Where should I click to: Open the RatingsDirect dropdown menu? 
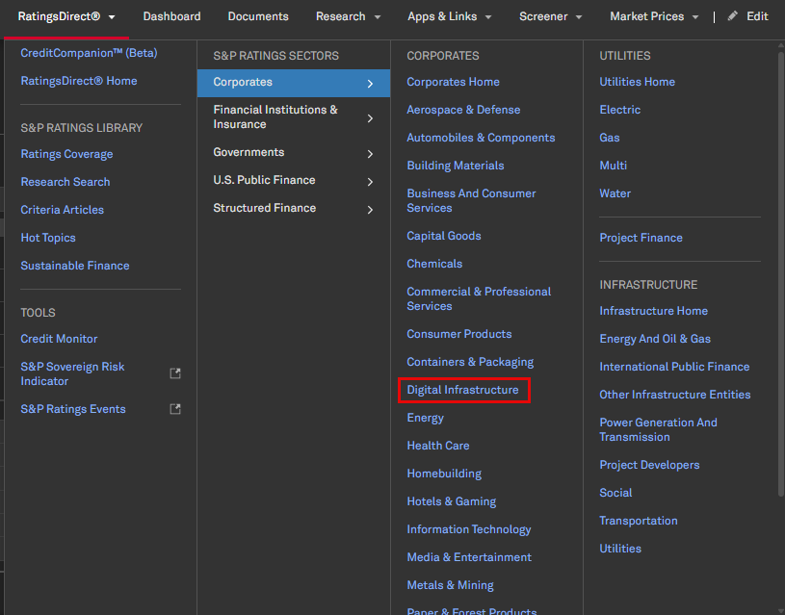click(66, 16)
